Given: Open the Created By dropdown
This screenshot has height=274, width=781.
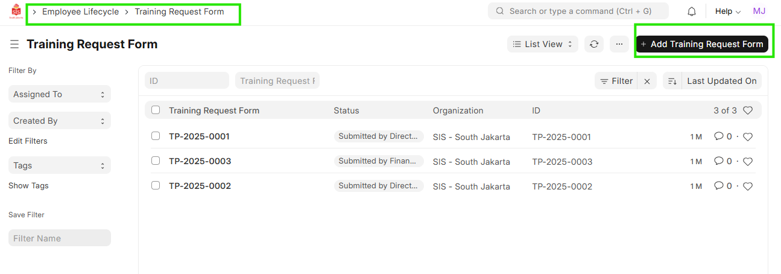Looking at the screenshot, I should click(x=59, y=121).
